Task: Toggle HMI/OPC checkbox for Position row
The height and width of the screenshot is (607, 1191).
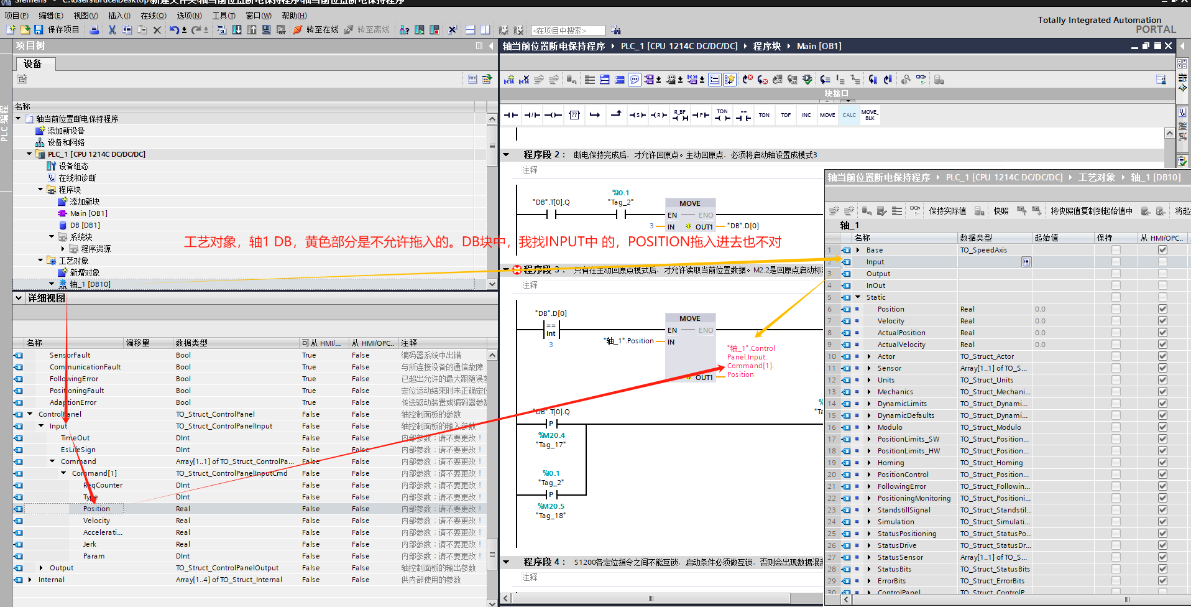Action: (1162, 309)
